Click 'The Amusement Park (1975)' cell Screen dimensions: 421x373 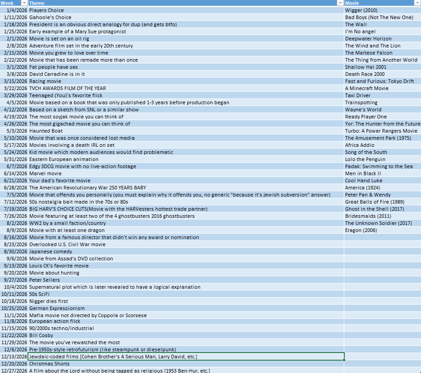[x=382, y=138]
